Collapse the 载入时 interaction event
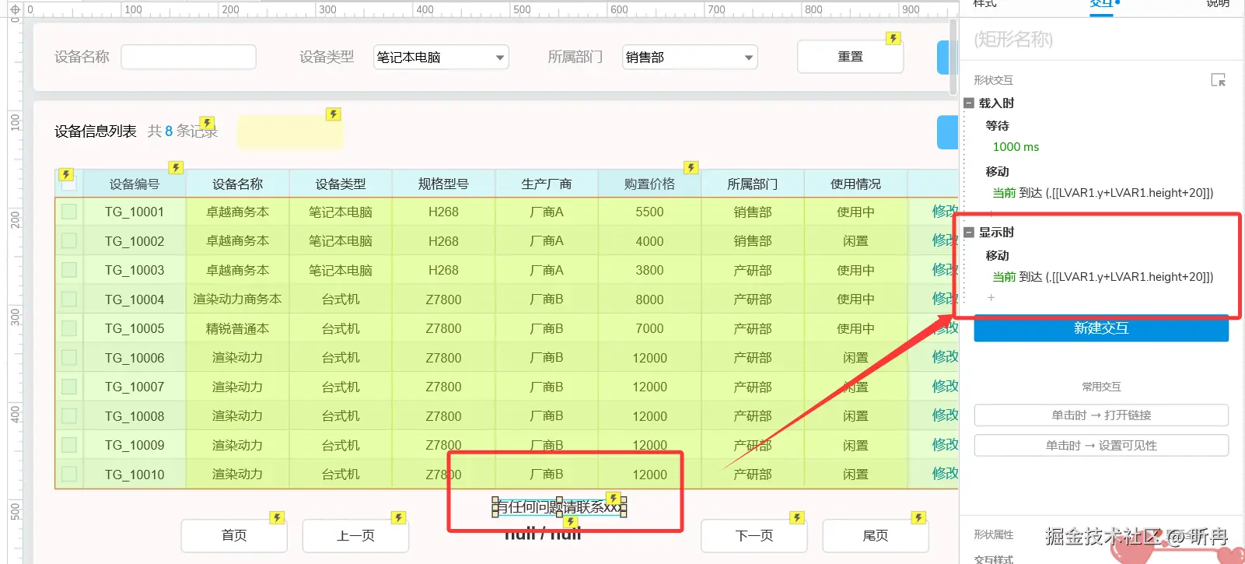The height and width of the screenshot is (564, 1245). click(969, 103)
